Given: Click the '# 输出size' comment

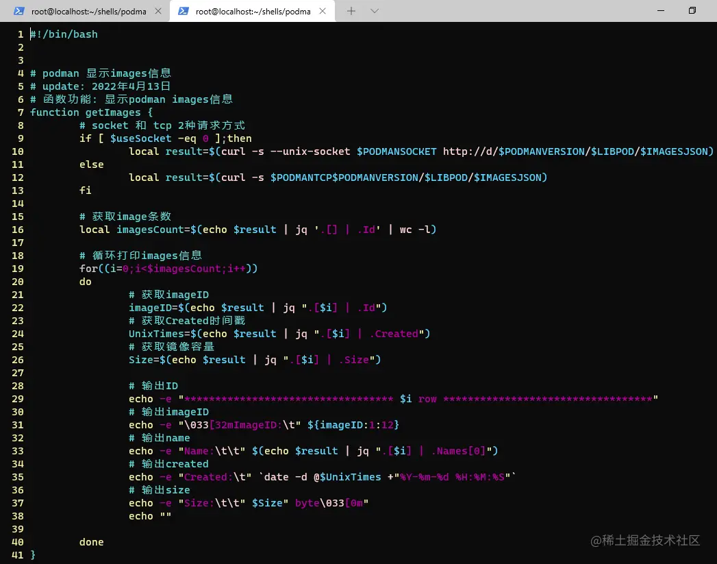Looking at the screenshot, I should pos(159,490).
